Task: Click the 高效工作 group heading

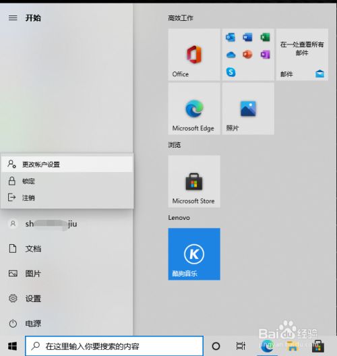Action: [x=181, y=18]
